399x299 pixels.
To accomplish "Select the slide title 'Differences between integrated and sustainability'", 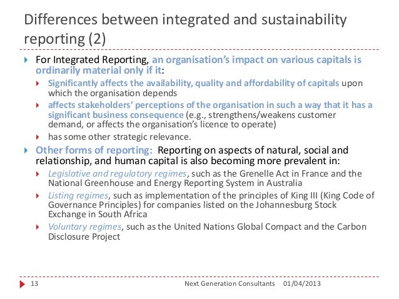I will click(x=185, y=19).
